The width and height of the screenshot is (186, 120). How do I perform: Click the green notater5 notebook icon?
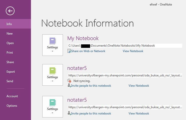click(x=52, y=71)
